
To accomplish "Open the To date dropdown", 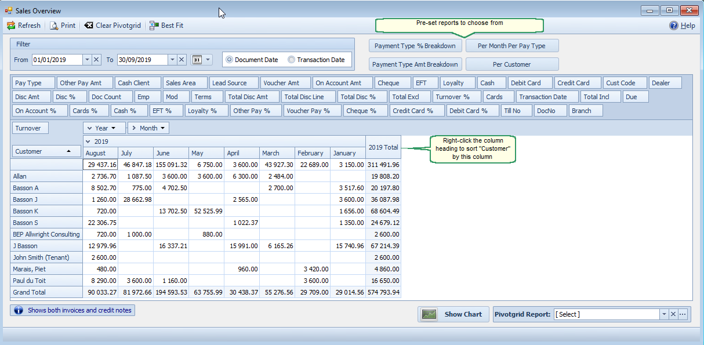I will [x=172, y=60].
